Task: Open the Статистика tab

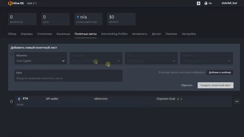Action: click(x=45, y=34)
